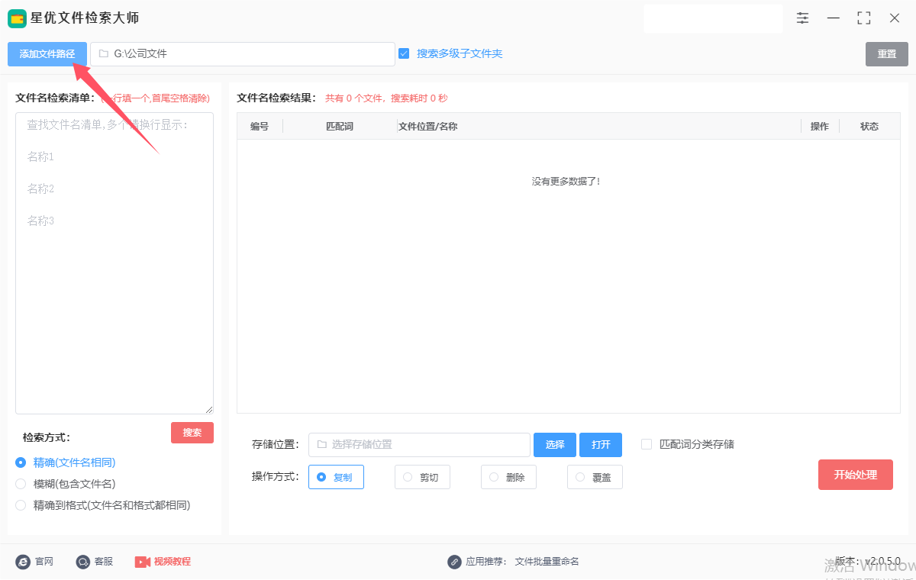
Task: Open the 客服 support chat icon
Action: click(83, 562)
